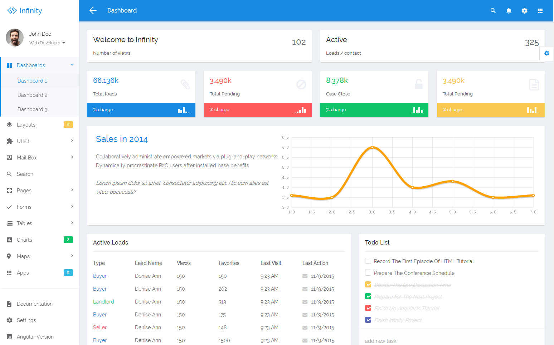Click the Tables list icon

(9, 223)
